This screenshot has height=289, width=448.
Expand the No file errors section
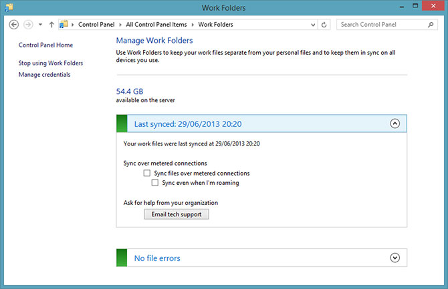pyautogui.click(x=395, y=258)
